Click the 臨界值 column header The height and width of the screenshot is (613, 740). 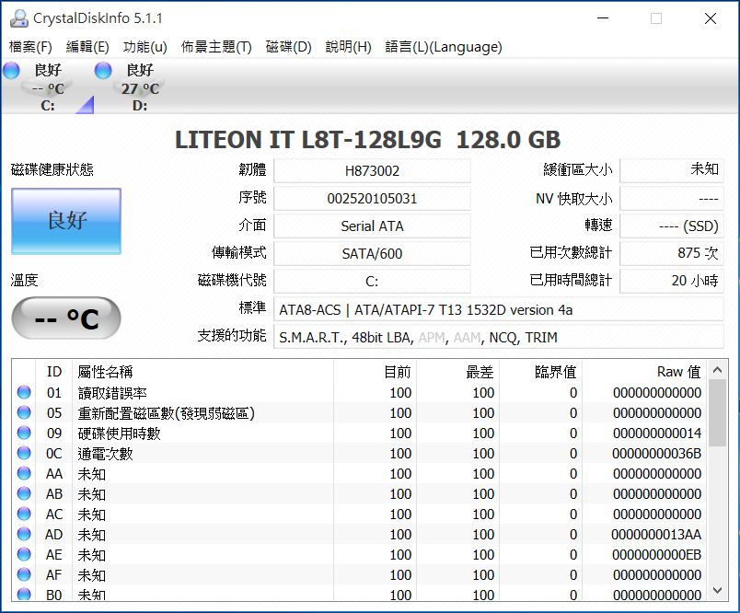541,371
